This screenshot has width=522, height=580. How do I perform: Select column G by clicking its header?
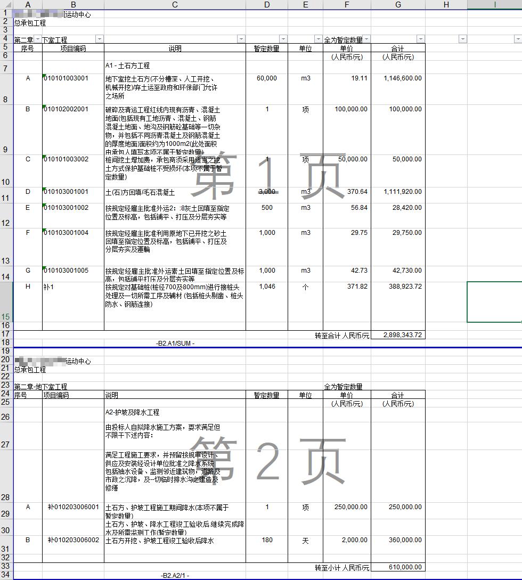coord(397,4)
